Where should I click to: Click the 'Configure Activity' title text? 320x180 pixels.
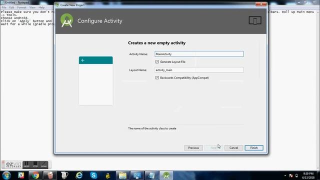(x=100, y=21)
